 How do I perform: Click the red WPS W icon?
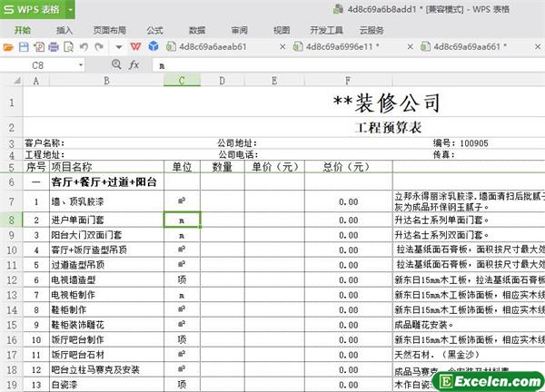click(135, 46)
